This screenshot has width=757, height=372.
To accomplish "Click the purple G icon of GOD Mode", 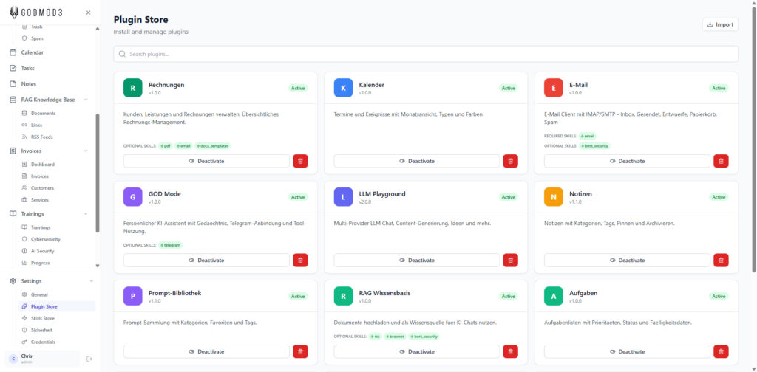I will click(132, 197).
